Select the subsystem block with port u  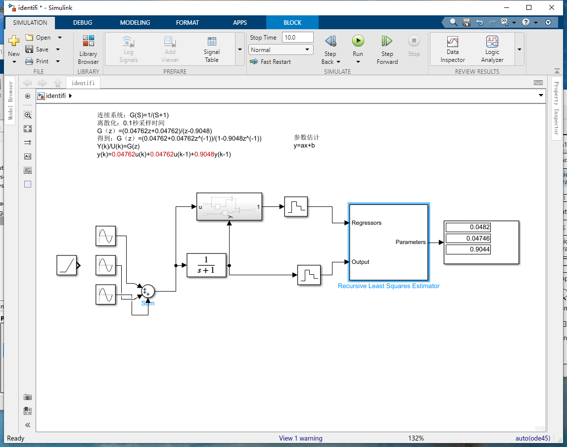coord(229,206)
